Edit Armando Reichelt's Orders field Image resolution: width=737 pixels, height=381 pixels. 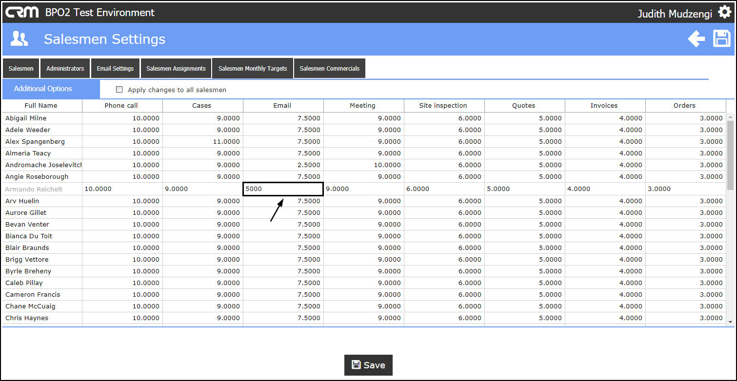point(686,189)
